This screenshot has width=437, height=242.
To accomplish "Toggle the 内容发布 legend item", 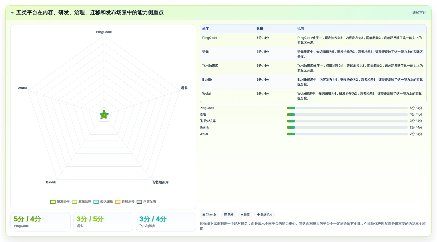I will pos(146,202).
